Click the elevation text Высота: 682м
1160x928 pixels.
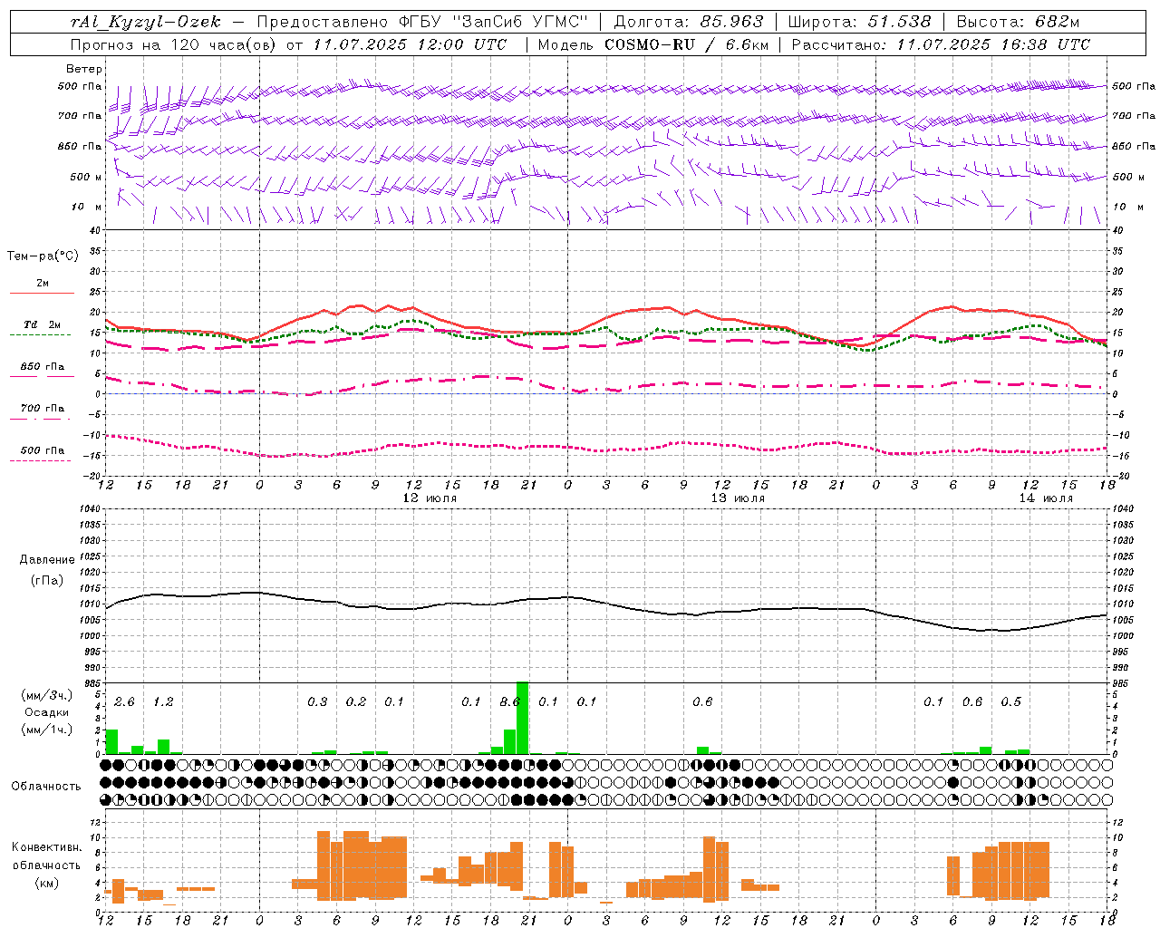(1018, 22)
